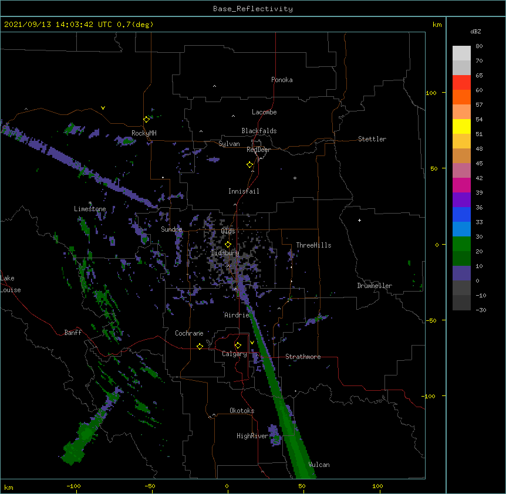Click the Strathmore label
The height and width of the screenshot is (494, 506).
pos(303,357)
